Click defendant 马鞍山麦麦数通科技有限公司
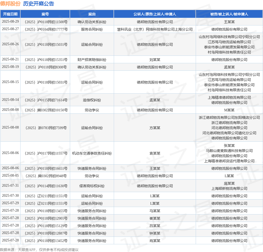 pyautogui.click(x=229, y=151)
